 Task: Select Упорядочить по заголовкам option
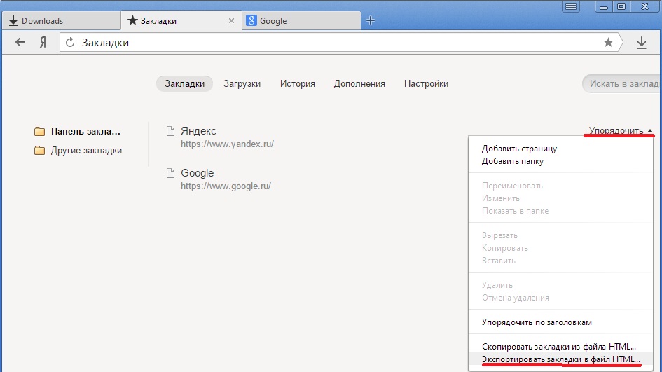click(x=537, y=322)
